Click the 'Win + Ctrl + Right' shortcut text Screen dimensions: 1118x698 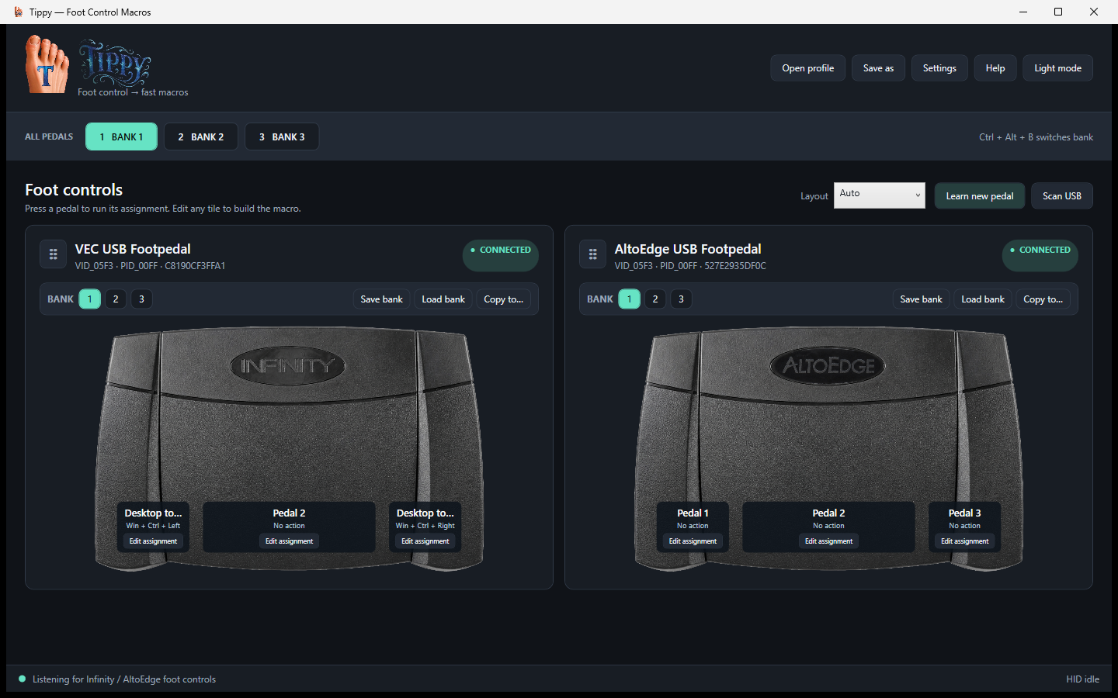pos(425,526)
